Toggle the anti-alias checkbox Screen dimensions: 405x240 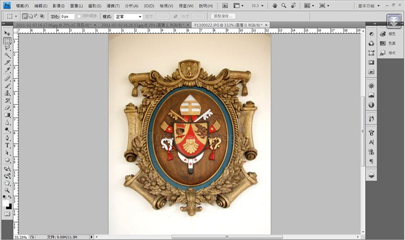pyautogui.click(x=79, y=16)
